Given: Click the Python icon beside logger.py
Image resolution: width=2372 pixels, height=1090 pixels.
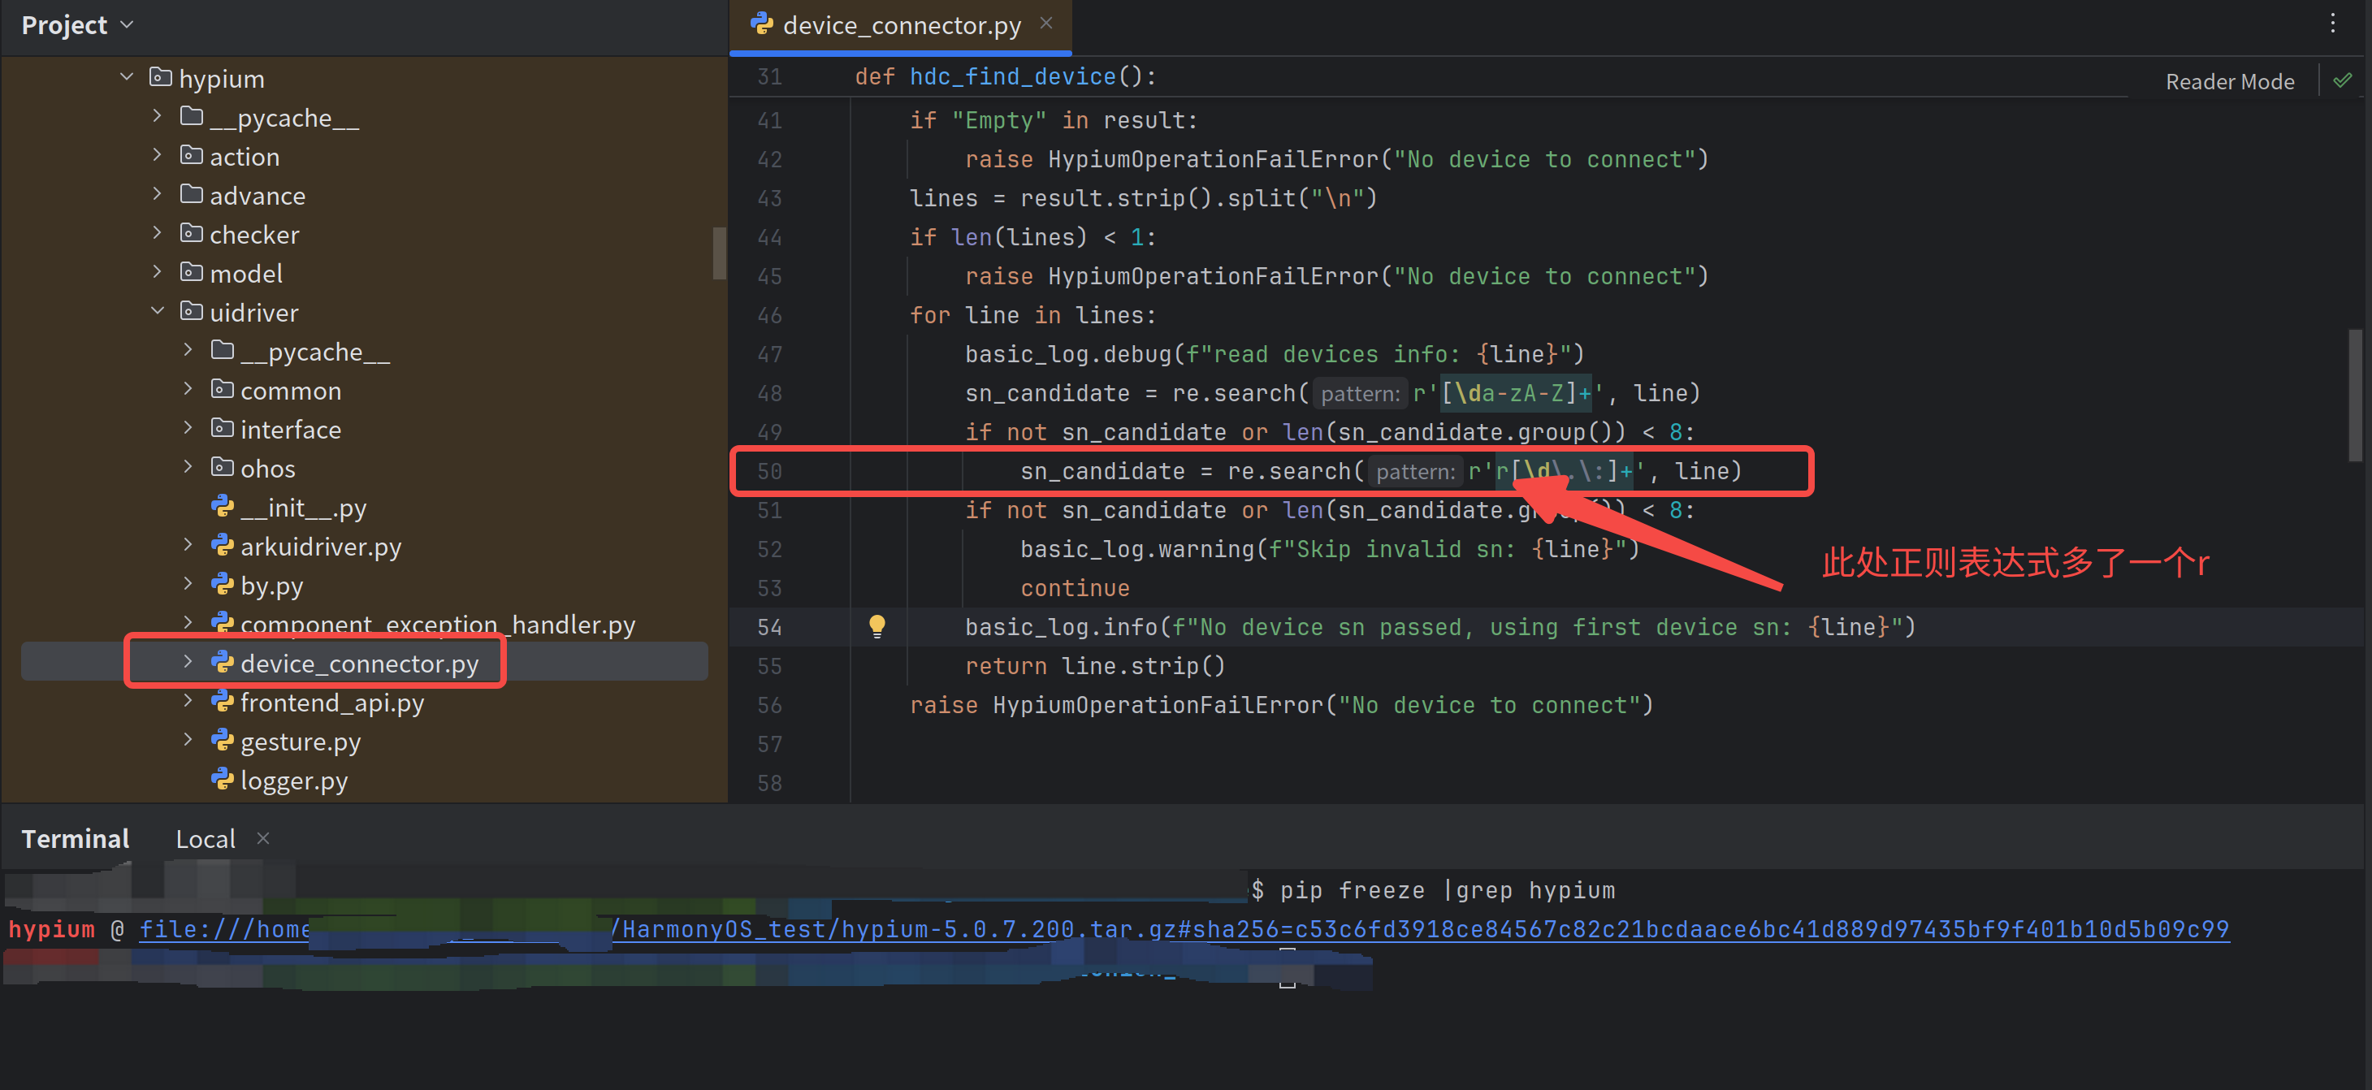Looking at the screenshot, I should coord(223,780).
